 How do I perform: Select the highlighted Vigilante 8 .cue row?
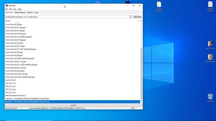(73, 102)
